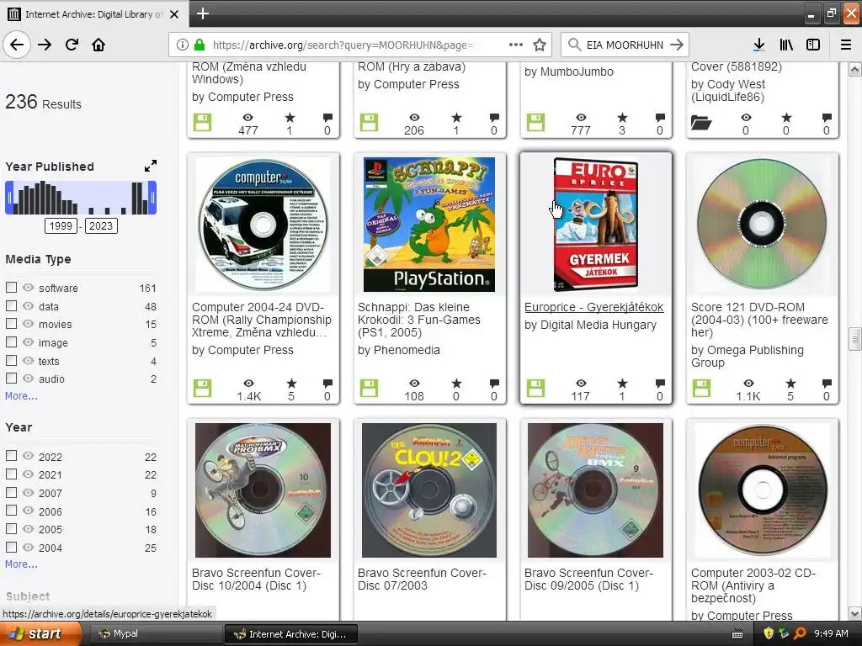
Task: Expand More... under the Year filter
Action: pyautogui.click(x=21, y=564)
